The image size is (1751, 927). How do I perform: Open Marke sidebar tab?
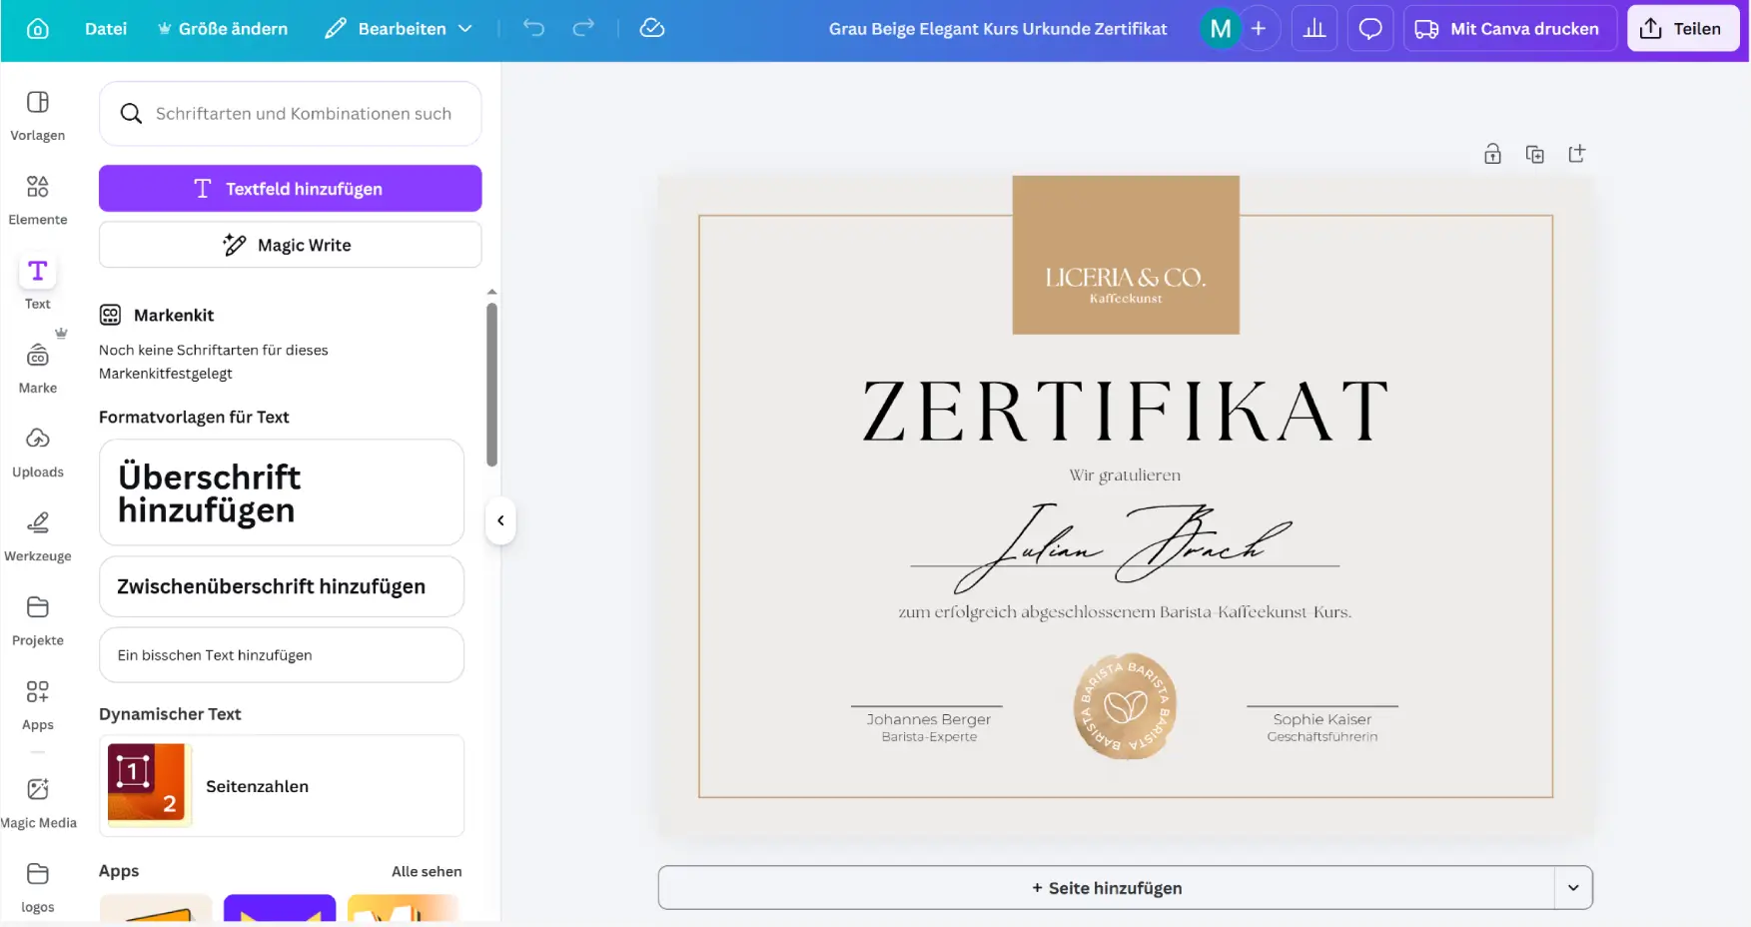click(x=38, y=368)
